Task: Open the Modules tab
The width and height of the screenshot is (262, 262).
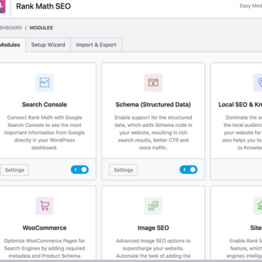Action: point(12,45)
